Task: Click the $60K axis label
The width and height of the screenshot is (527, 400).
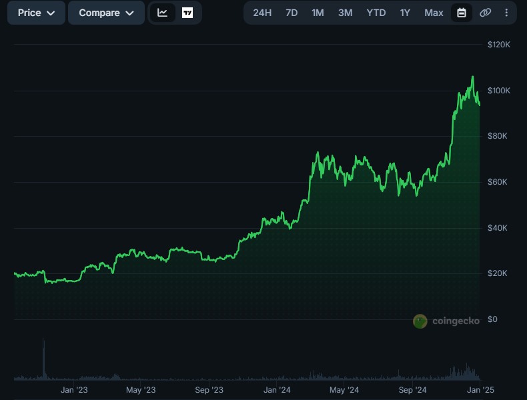Action: pos(498,182)
